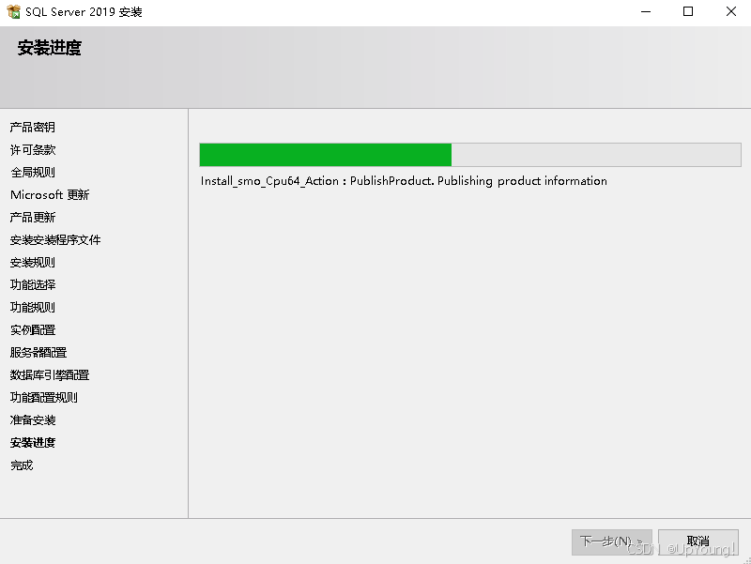751x564 pixels.
Task: Minimize the SQL Server 2019 setup window
Action: 646,11
